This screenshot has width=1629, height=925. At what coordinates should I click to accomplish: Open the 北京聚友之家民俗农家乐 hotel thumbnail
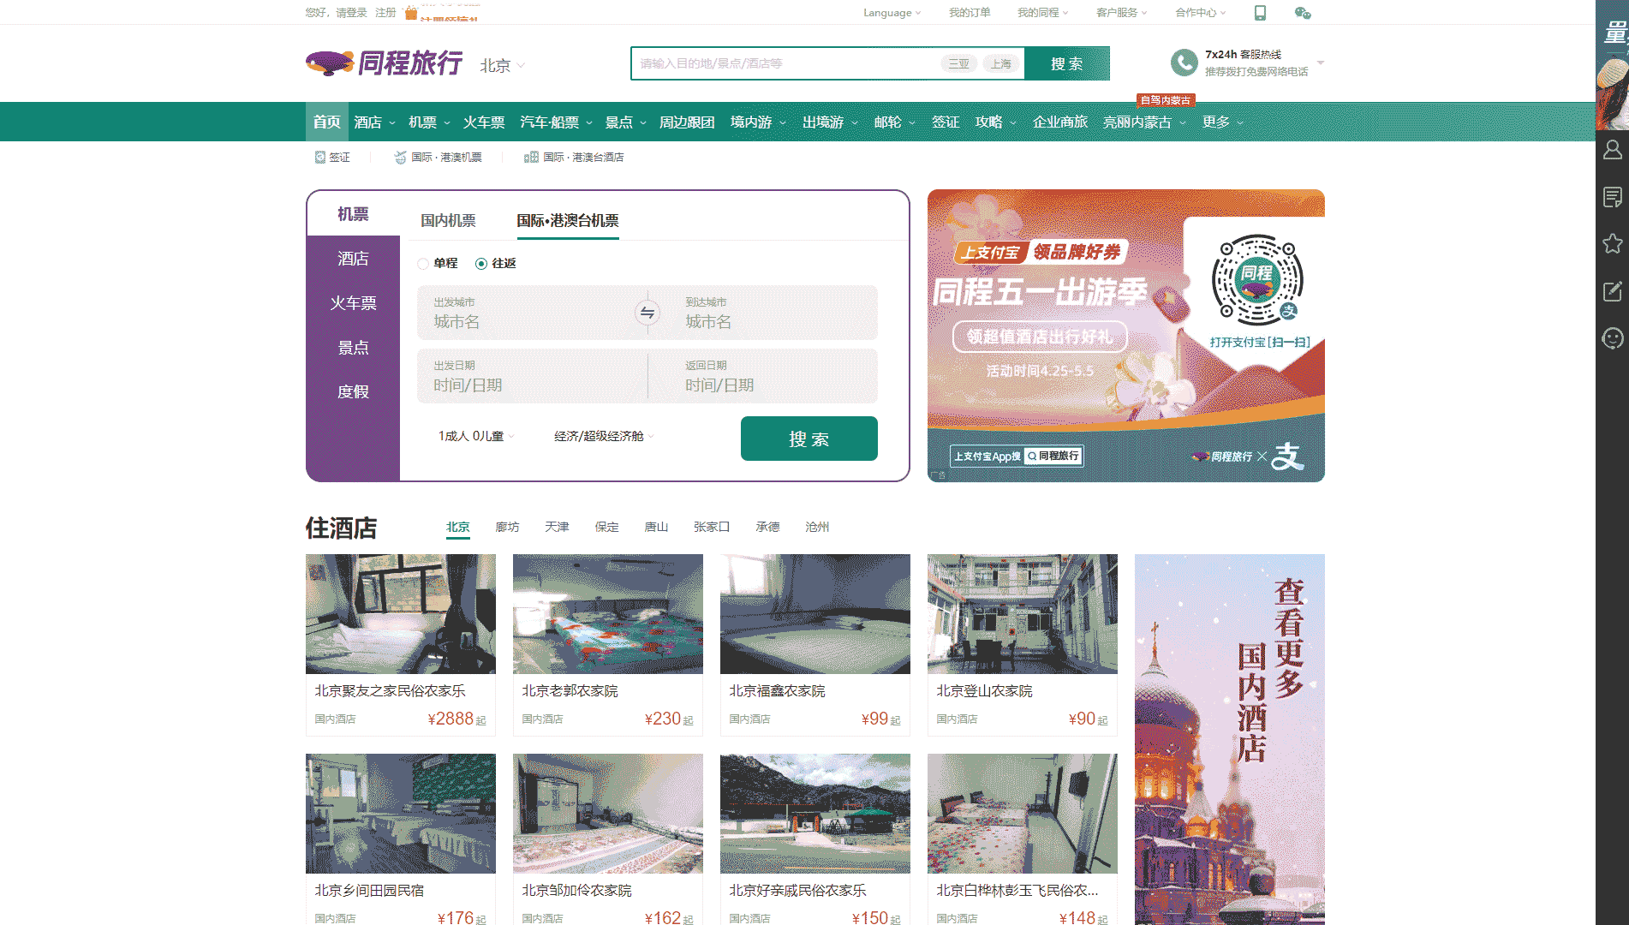pyautogui.click(x=401, y=614)
